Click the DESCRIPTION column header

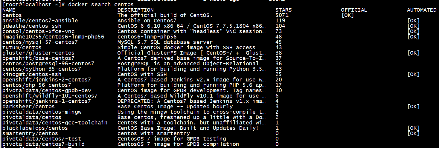(135, 10)
